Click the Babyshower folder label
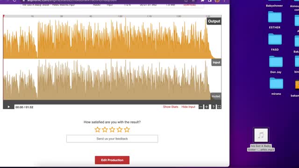This screenshot has width=299, height=168. (x=274, y=6)
